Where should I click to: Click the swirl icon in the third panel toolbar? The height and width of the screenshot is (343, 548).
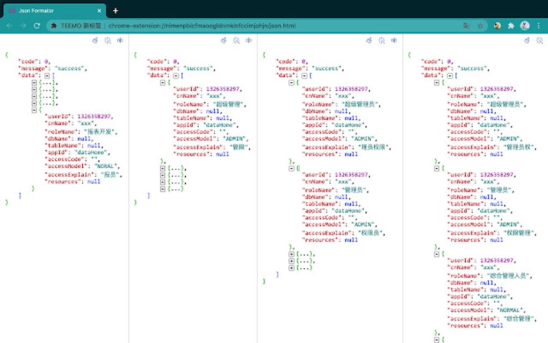(369, 40)
